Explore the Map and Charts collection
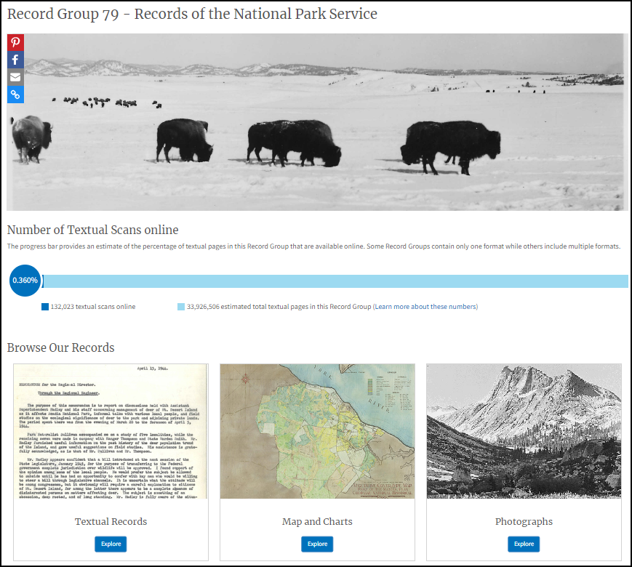Screen dimensions: 632x567 click(x=316, y=544)
